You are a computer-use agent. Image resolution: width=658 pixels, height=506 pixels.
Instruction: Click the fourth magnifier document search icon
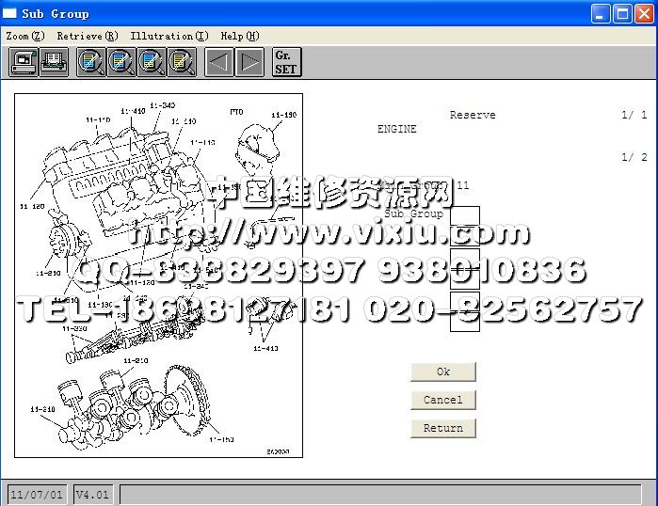coord(182,63)
